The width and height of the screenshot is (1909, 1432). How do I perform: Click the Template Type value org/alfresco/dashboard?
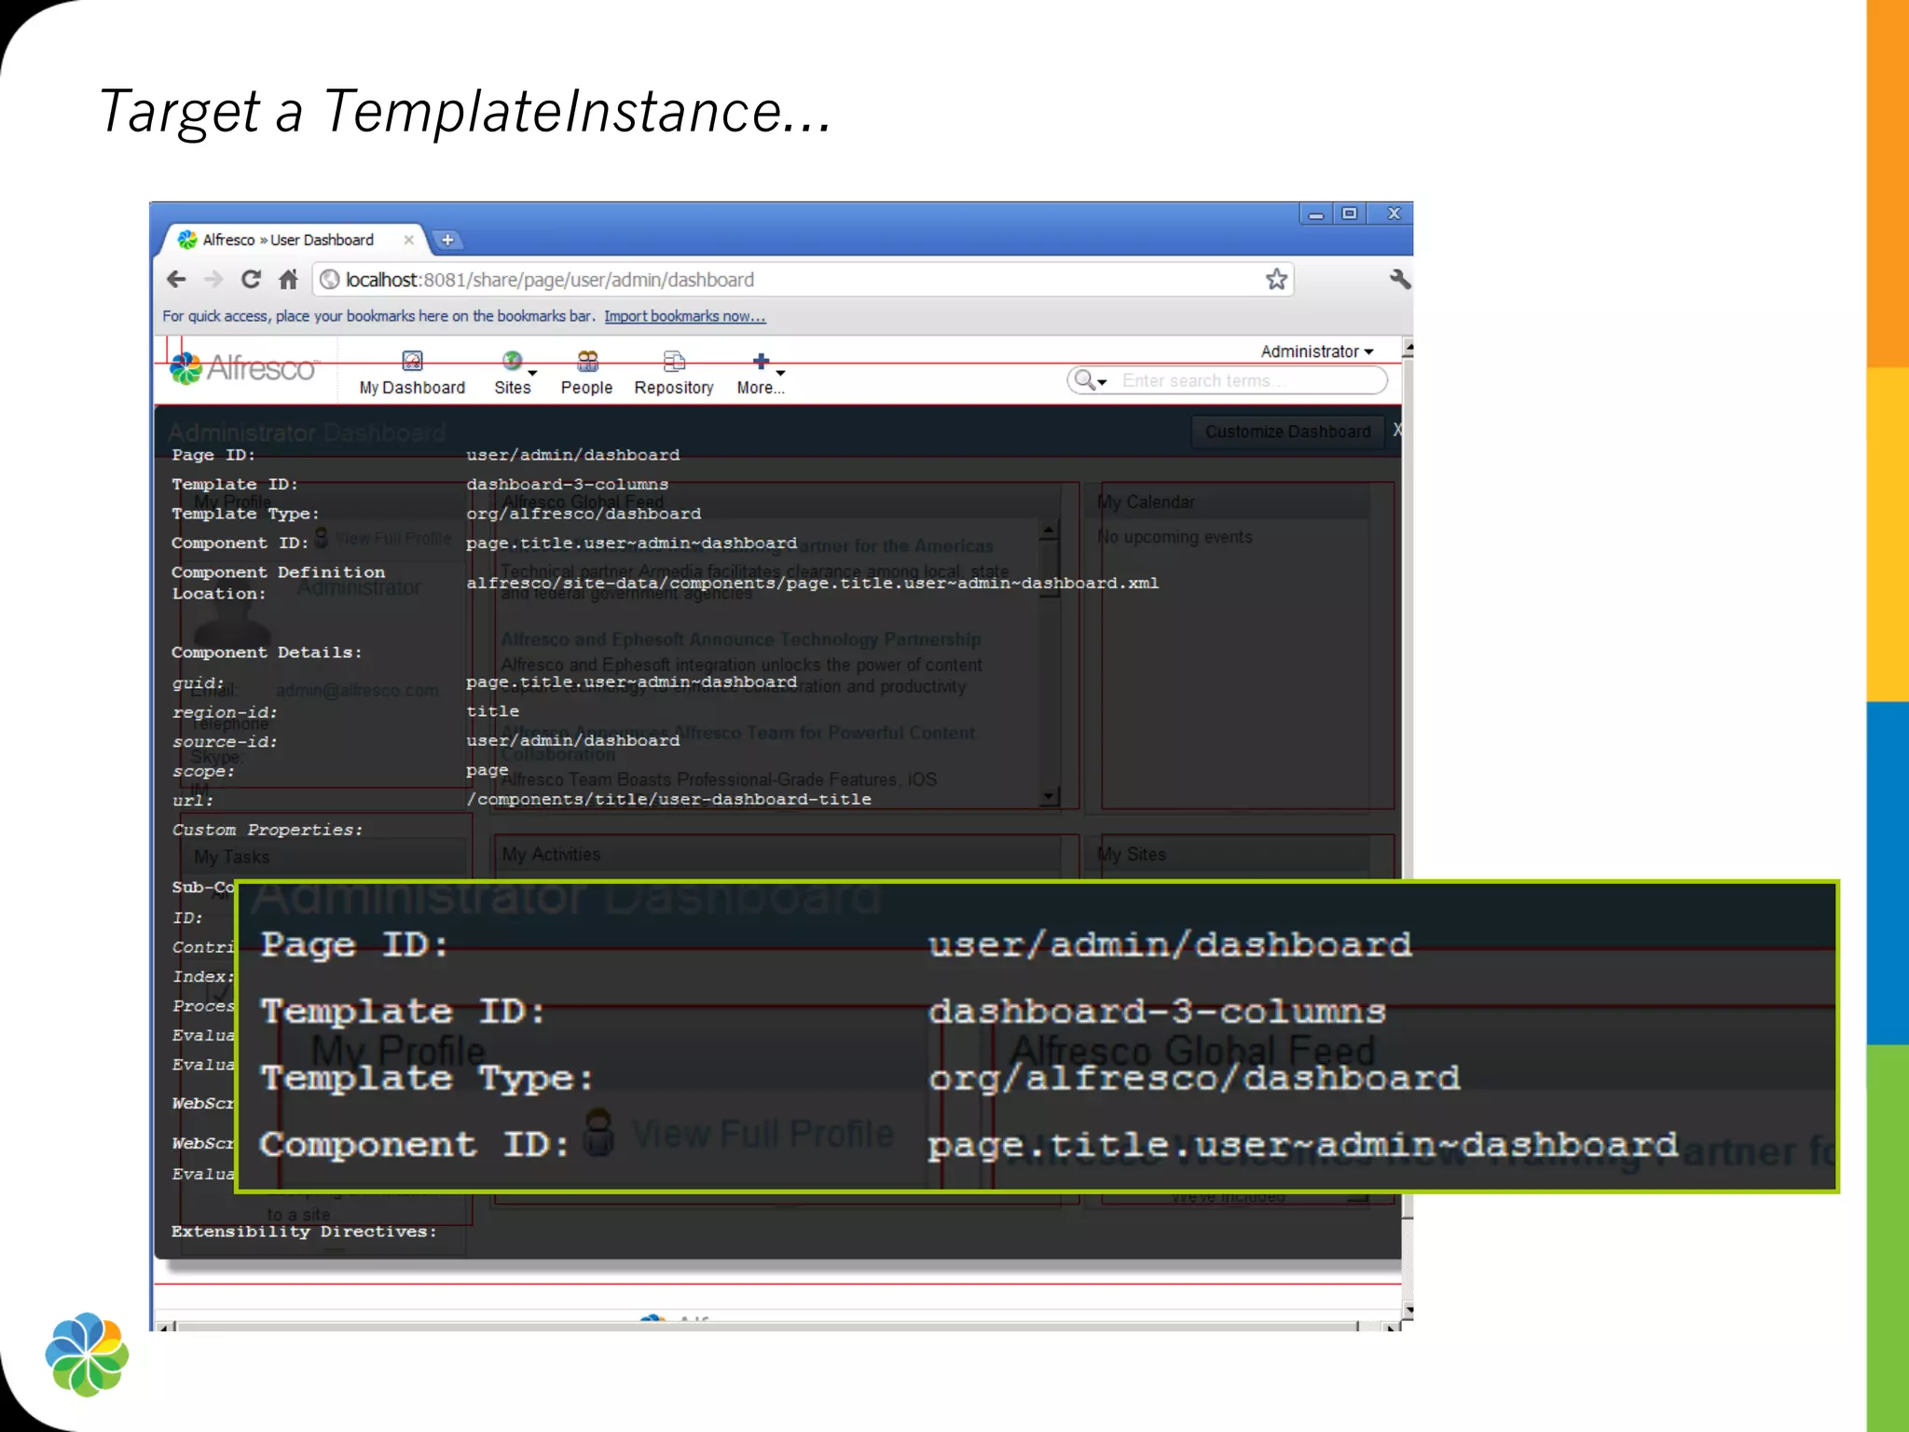[x=584, y=514]
